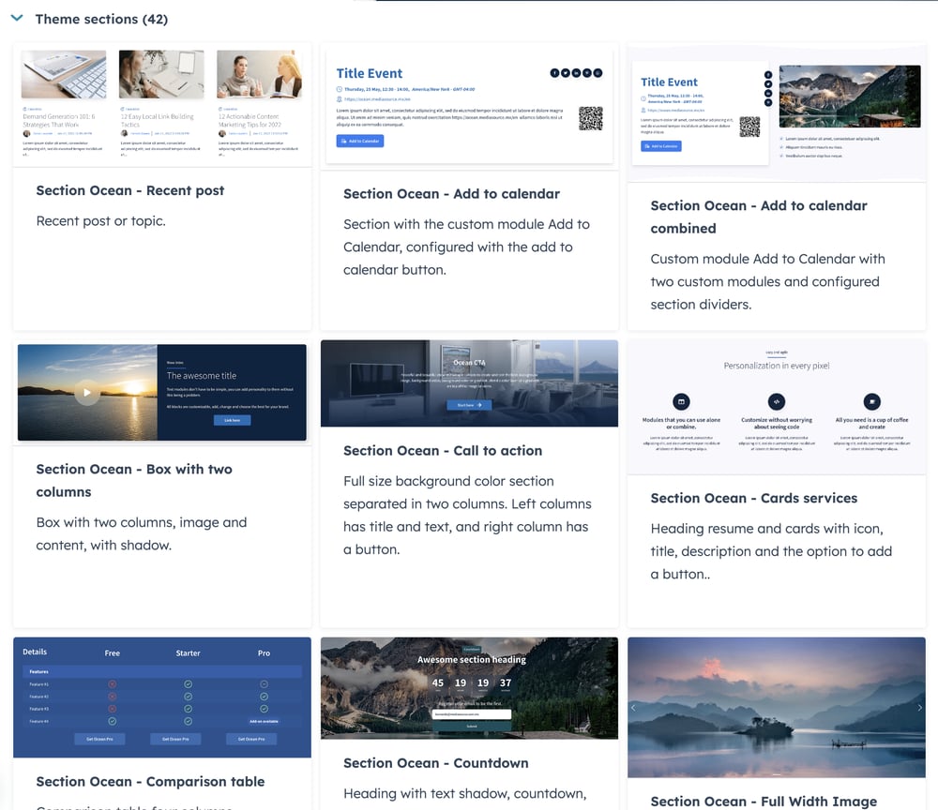Image resolution: width=938 pixels, height=810 pixels.
Task: Click the "Link here" button in the awesome title box
Action: click(x=232, y=420)
